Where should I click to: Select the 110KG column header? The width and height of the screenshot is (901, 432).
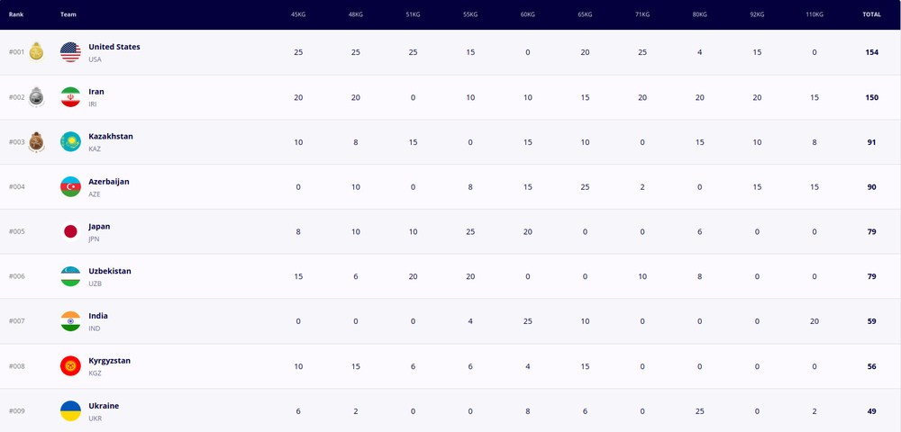tap(815, 15)
